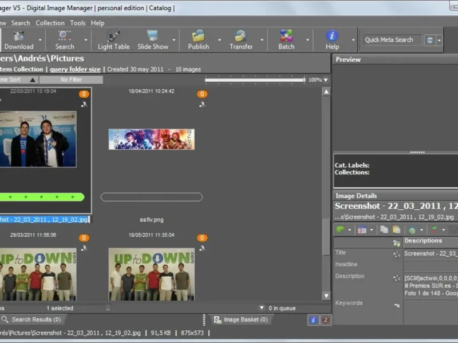Expand the Publish dropdown arrow

[219, 40]
